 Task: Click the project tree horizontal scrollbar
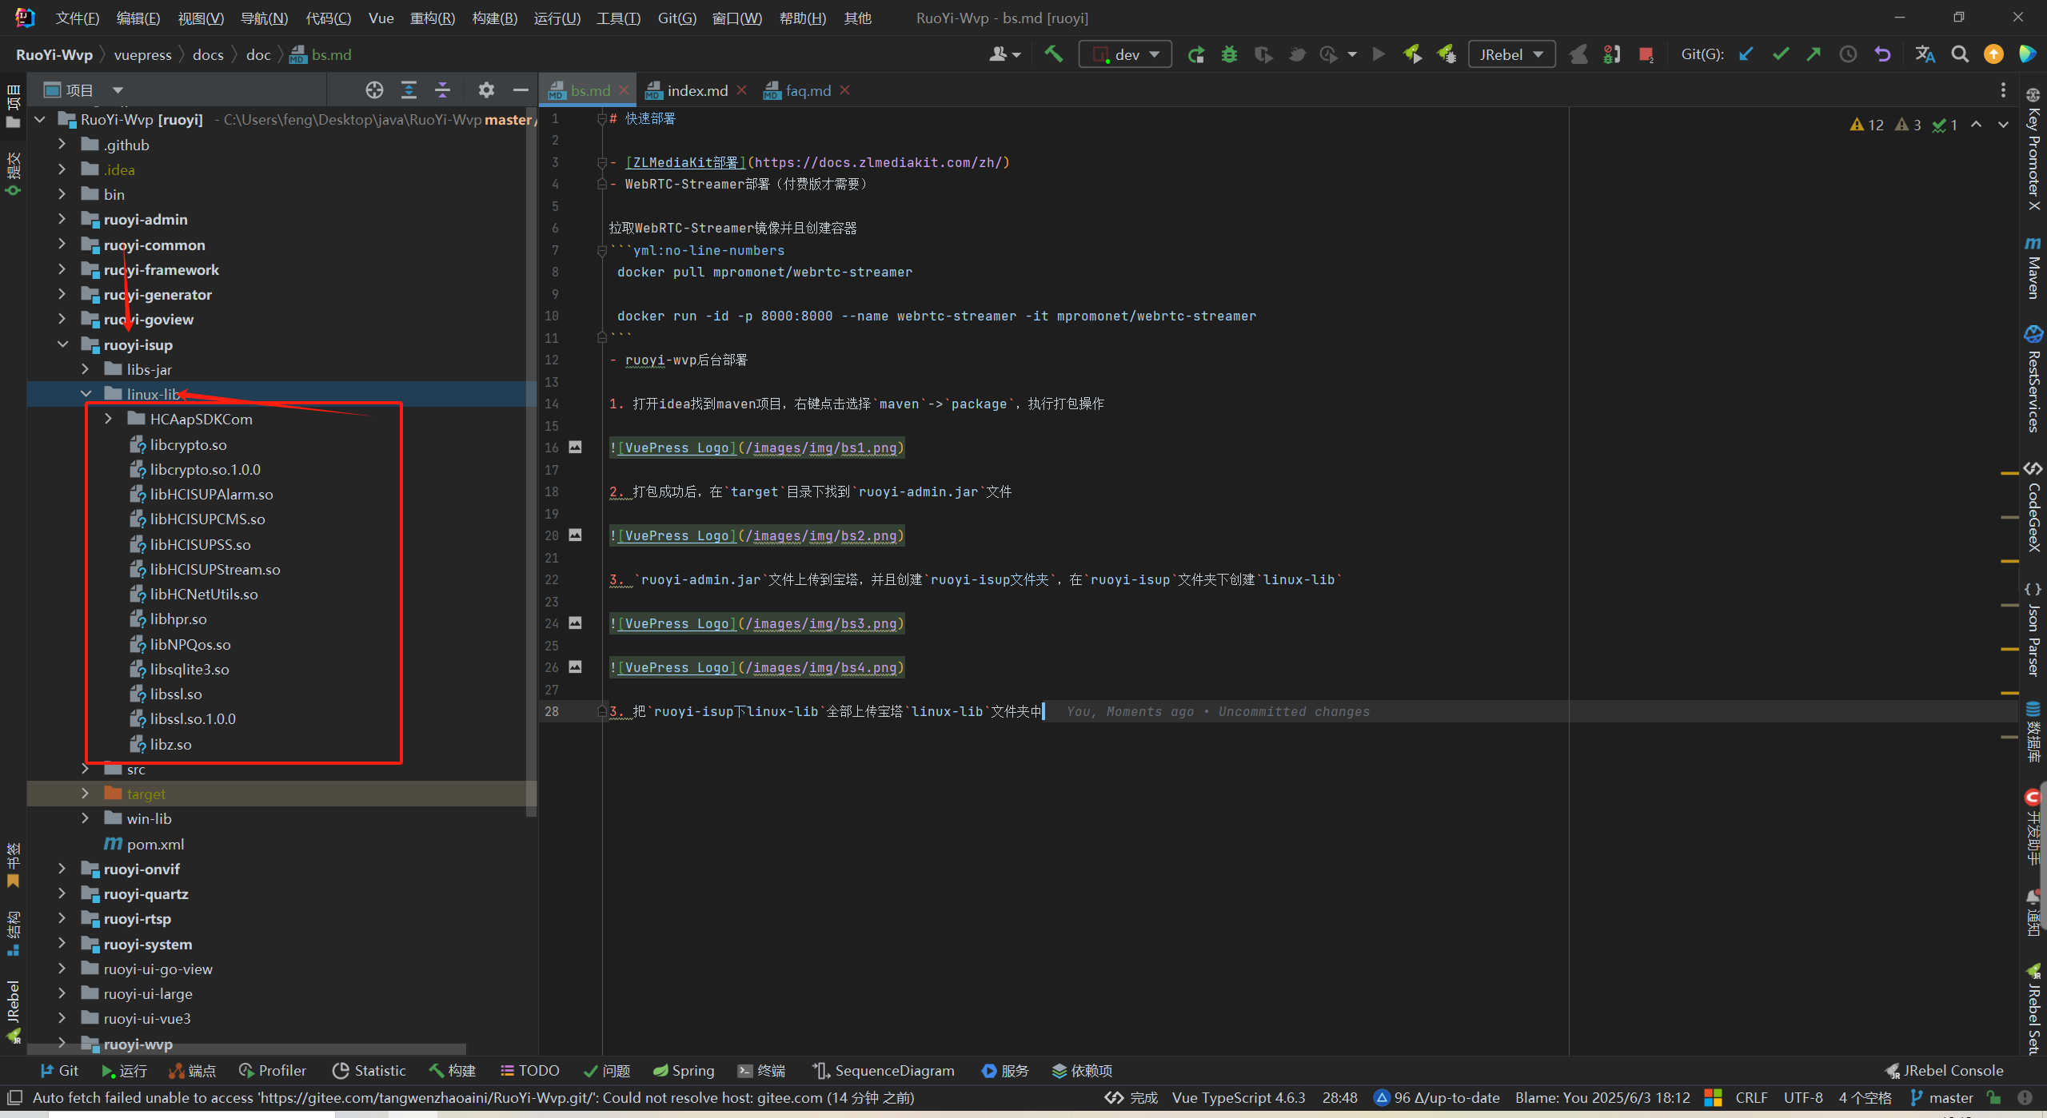click(x=248, y=1049)
